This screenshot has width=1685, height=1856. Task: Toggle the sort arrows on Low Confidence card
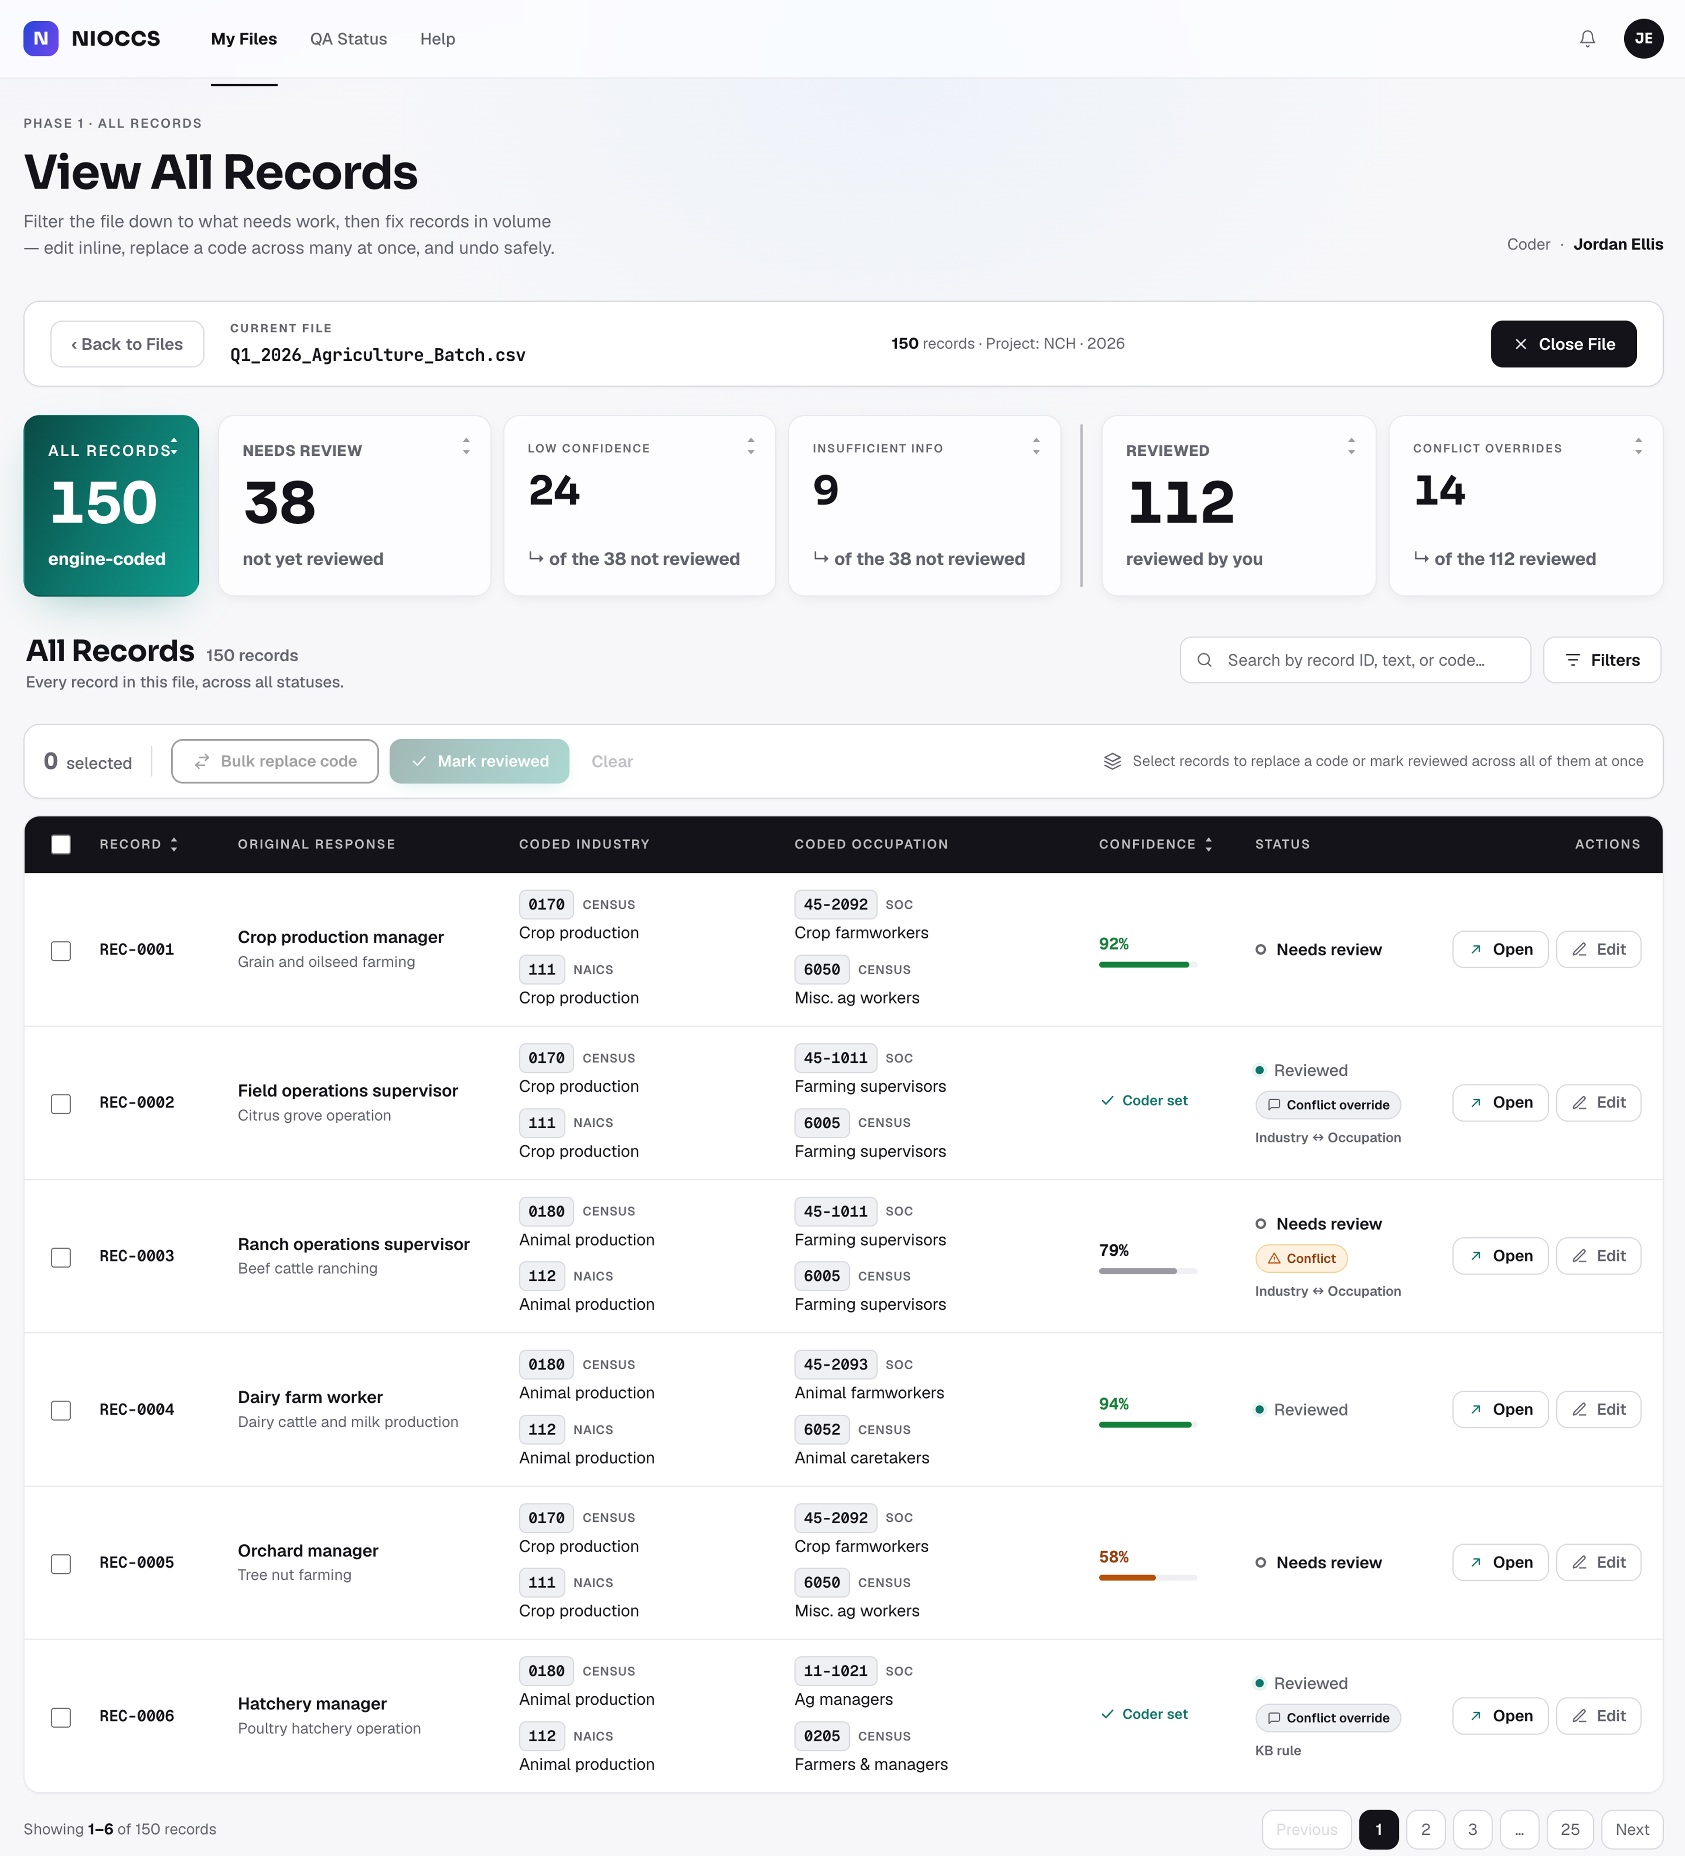pyautogui.click(x=751, y=447)
